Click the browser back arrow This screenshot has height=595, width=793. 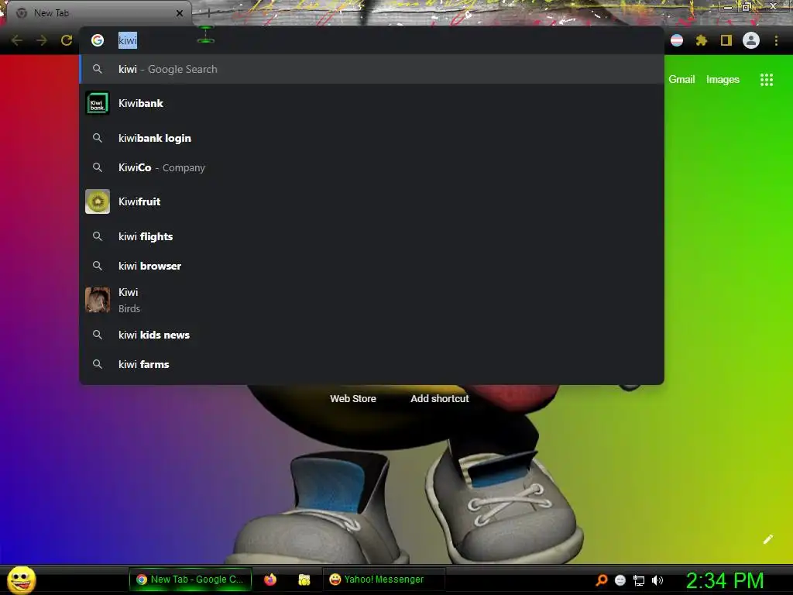[x=17, y=40]
